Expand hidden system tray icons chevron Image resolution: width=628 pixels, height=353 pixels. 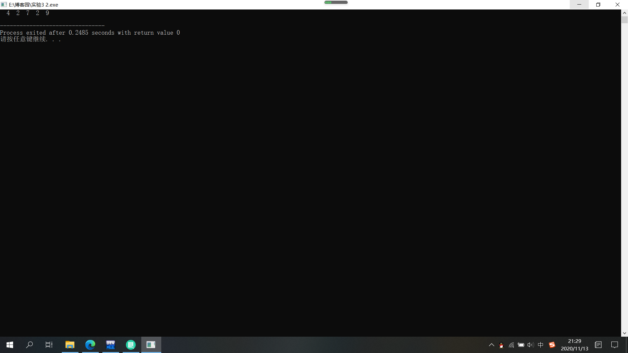click(491, 345)
